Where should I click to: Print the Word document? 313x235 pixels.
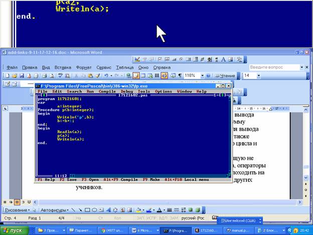tap(44, 76)
